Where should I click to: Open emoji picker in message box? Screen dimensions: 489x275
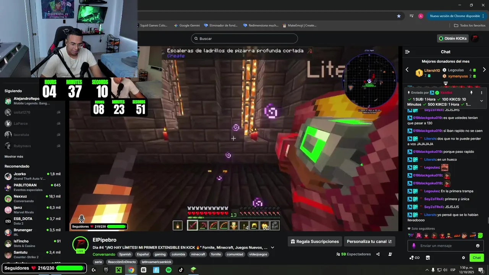point(478,246)
